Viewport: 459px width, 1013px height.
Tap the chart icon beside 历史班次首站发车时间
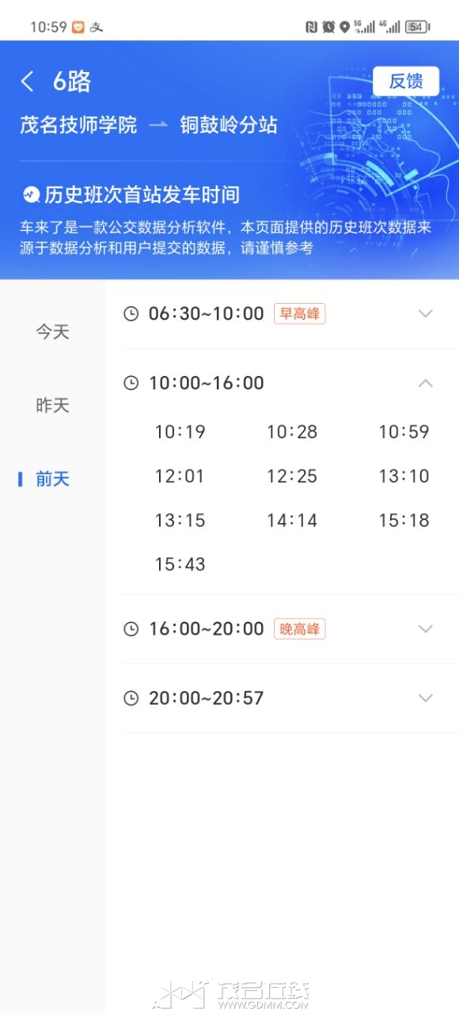tap(31, 194)
